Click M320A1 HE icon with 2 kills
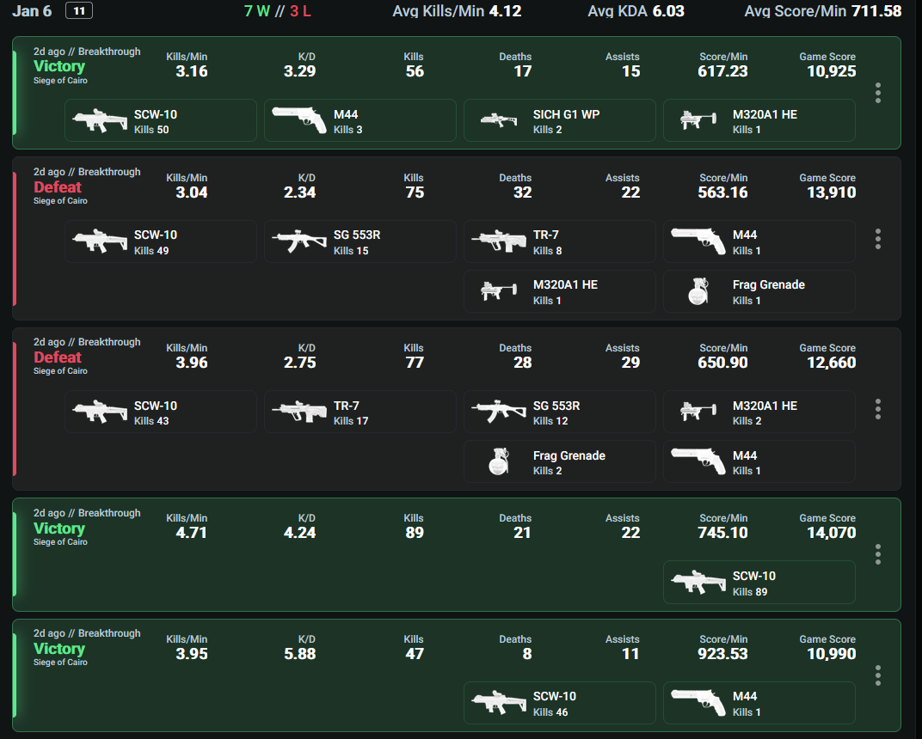The image size is (922, 739). point(698,412)
